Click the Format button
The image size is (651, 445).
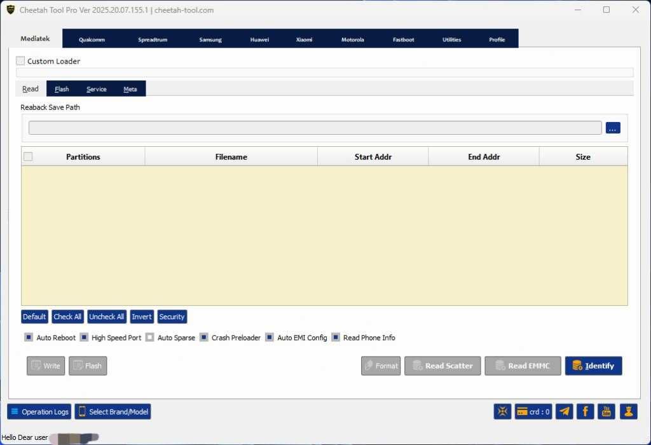pyautogui.click(x=381, y=366)
